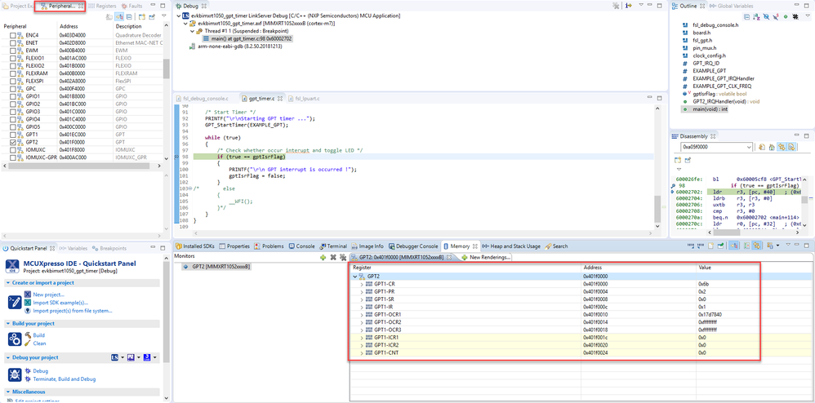Uncheck the GPT2 peripheral checkbox
815x403 pixels.
(x=13, y=142)
